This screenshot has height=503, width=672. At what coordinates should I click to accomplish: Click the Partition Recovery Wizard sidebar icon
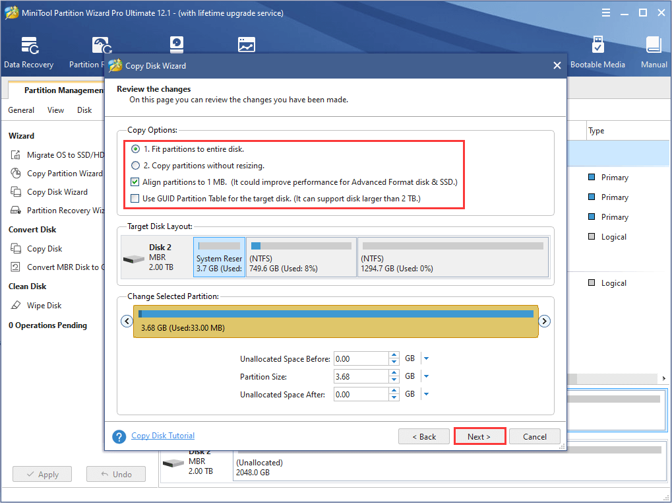click(x=15, y=210)
